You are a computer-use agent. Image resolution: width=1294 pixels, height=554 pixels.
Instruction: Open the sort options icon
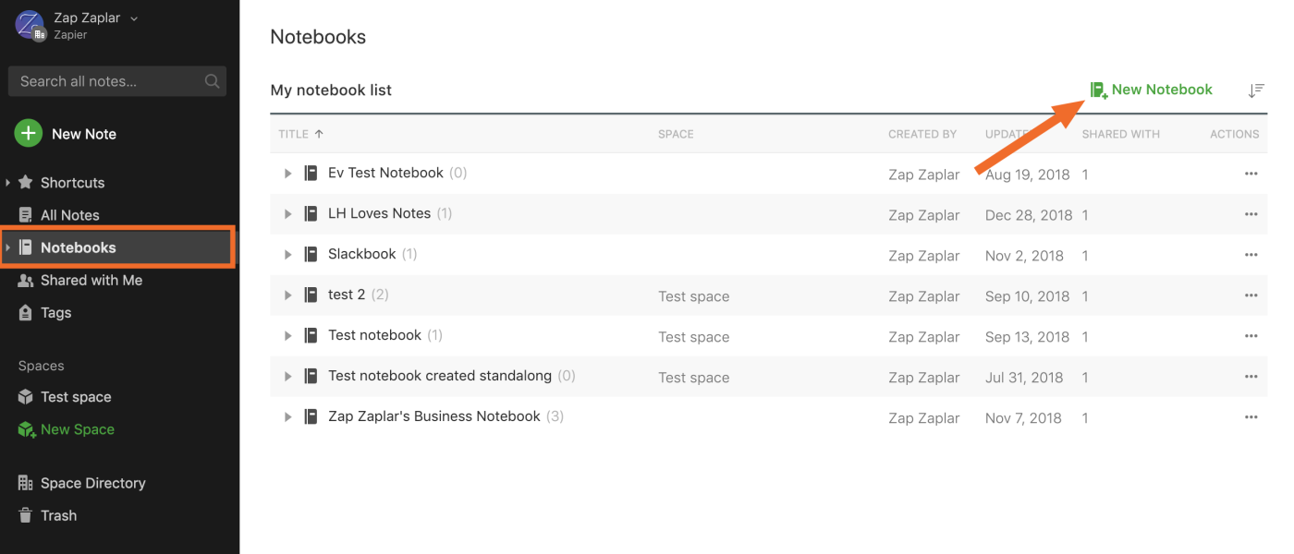1255,90
